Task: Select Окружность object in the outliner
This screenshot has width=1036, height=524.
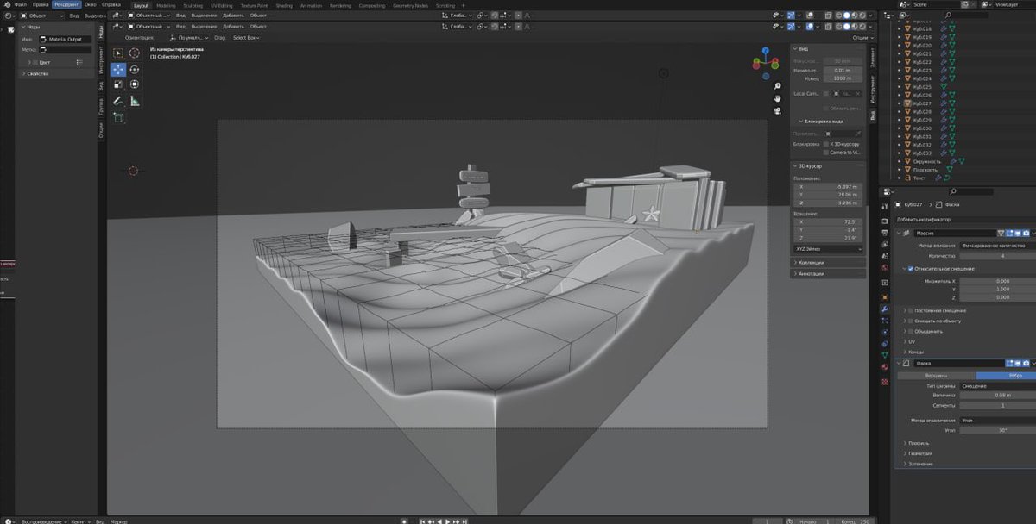Action: click(x=926, y=161)
